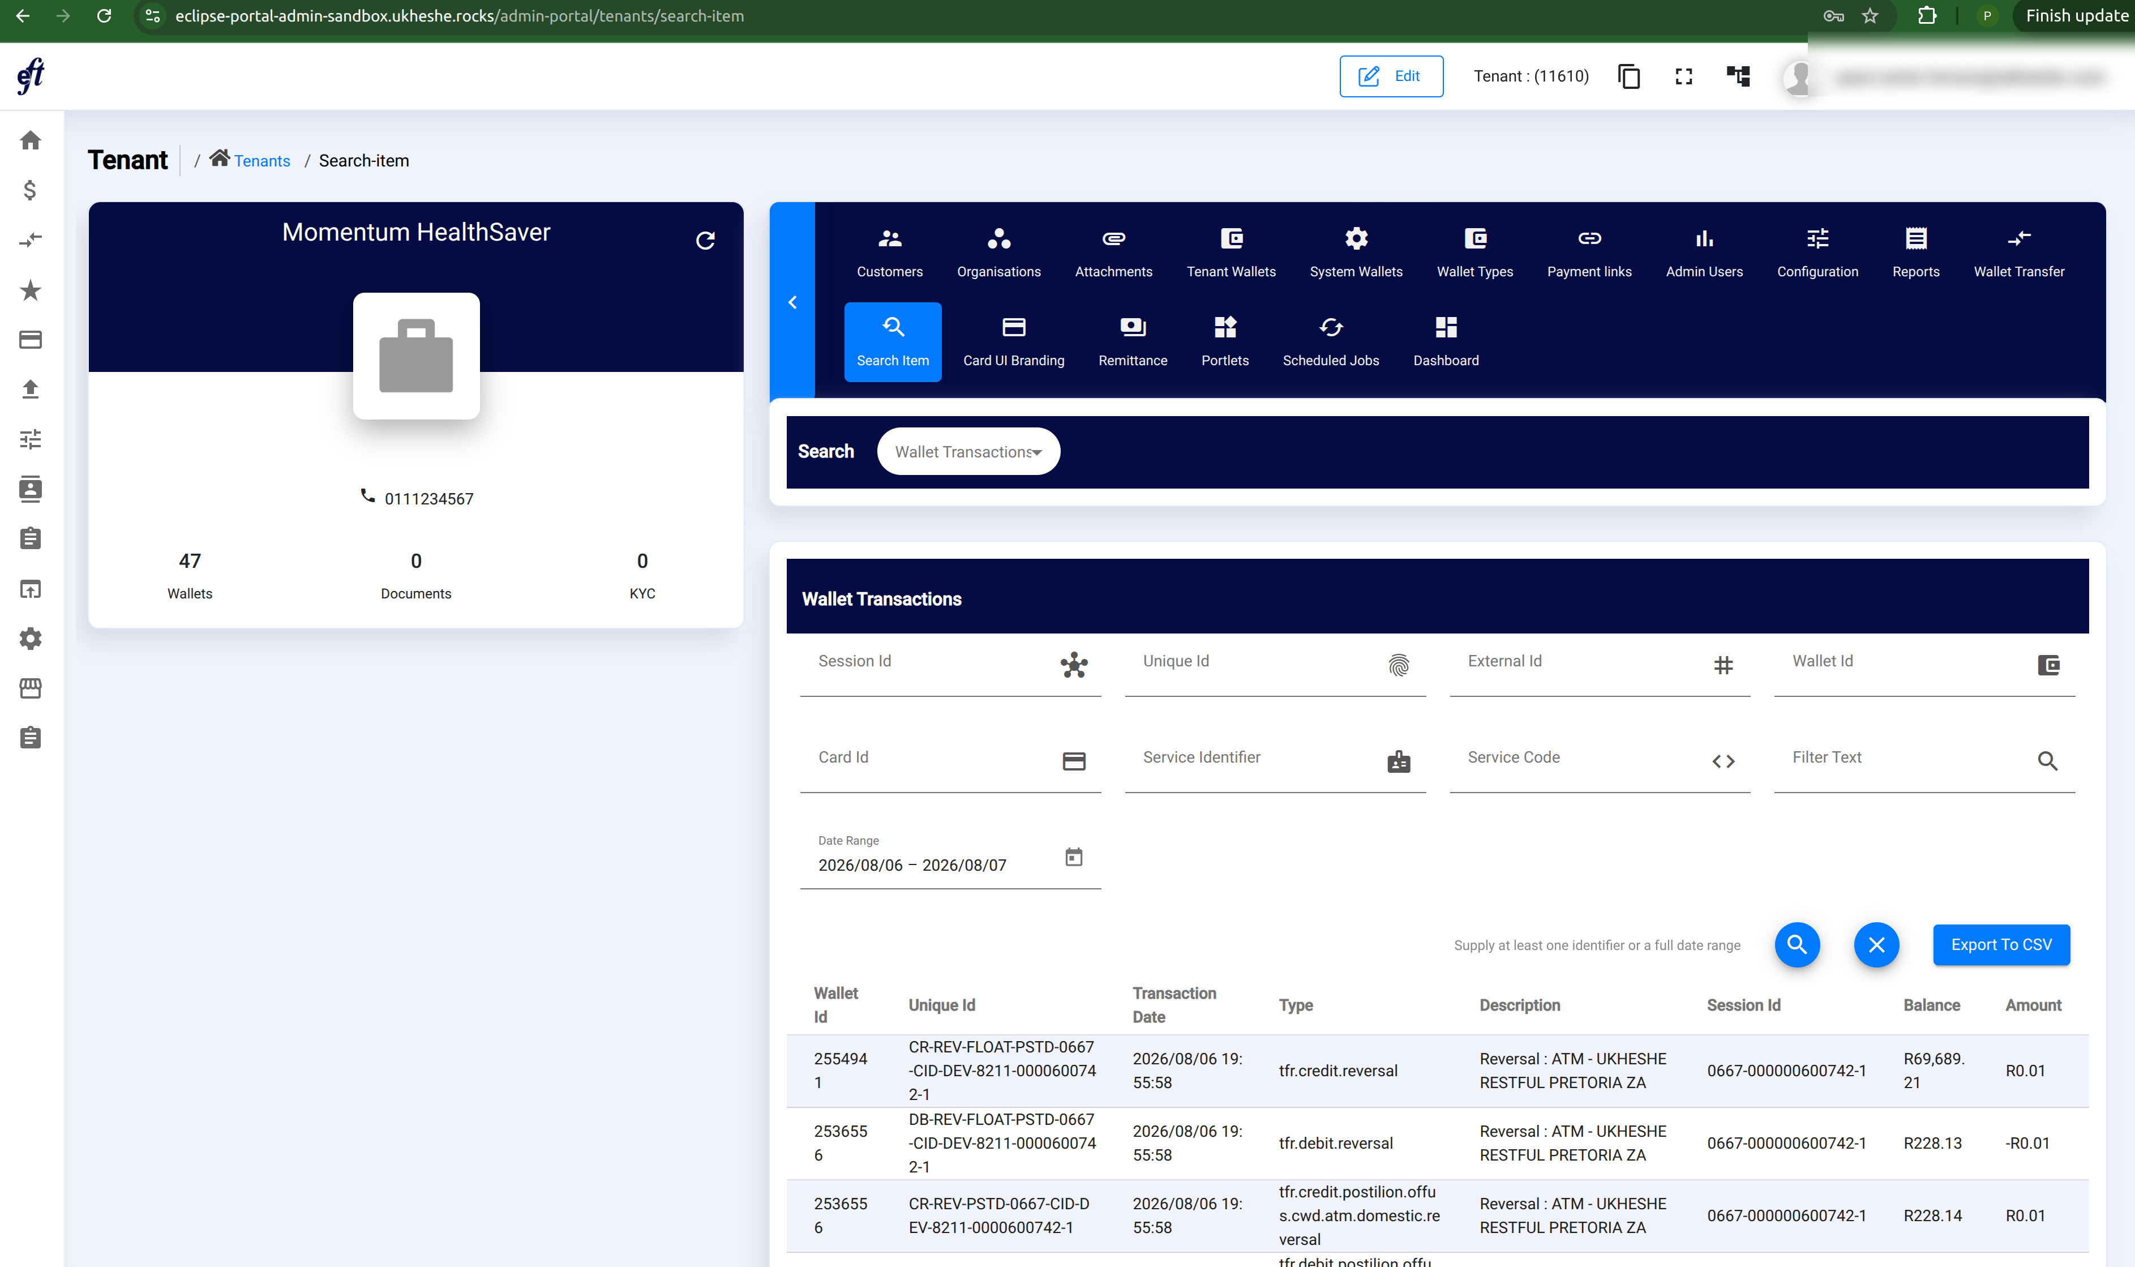Image resolution: width=2135 pixels, height=1267 pixels.
Task: Open the card icon in the left sidebar
Action: click(x=31, y=340)
